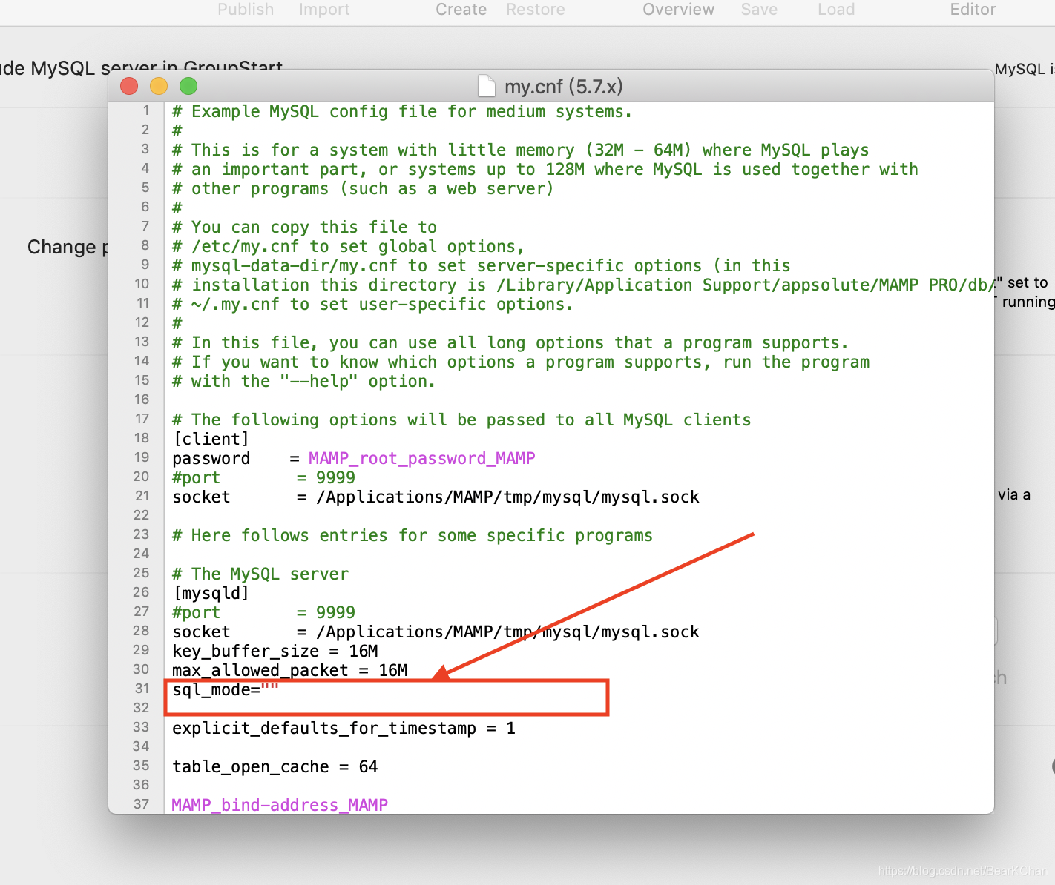Click '# Example MySQL config file' comment
1055x885 pixels.
coord(402,112)
